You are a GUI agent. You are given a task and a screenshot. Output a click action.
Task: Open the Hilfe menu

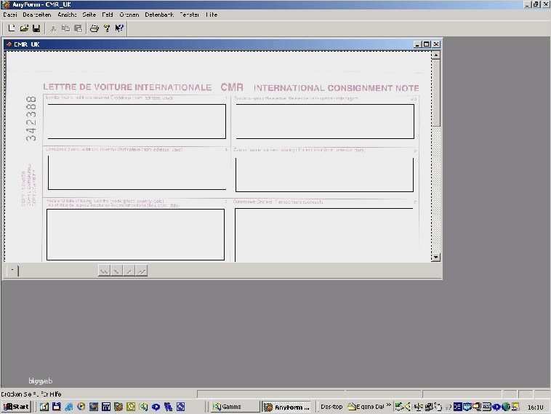212,15
